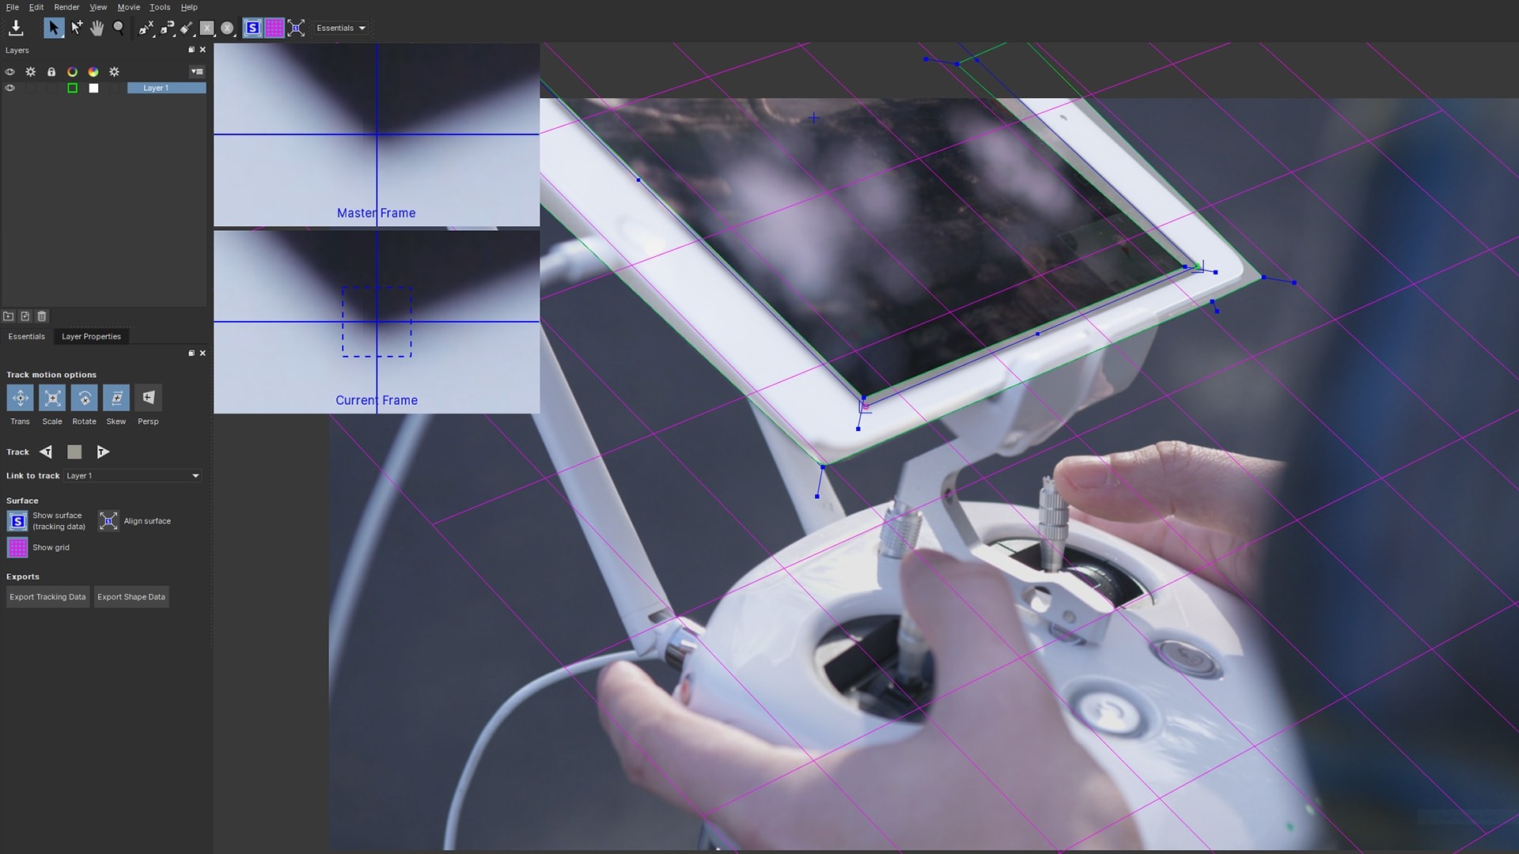
Task: Select the Zoom magnifier tool
Action: [119, 28]
